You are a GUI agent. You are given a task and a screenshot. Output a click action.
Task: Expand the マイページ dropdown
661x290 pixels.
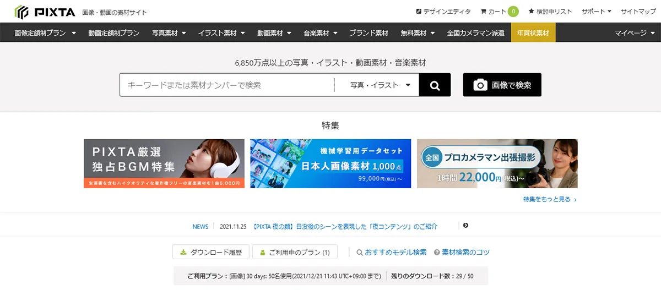tap(634, 33)
